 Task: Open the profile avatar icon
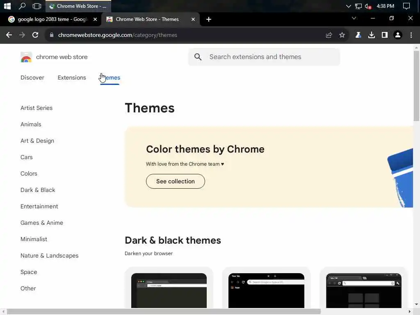tap(398, 35)
